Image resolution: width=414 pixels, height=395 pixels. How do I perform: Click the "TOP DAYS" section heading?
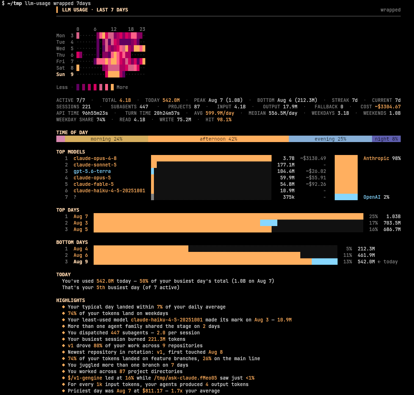point(68,210)
